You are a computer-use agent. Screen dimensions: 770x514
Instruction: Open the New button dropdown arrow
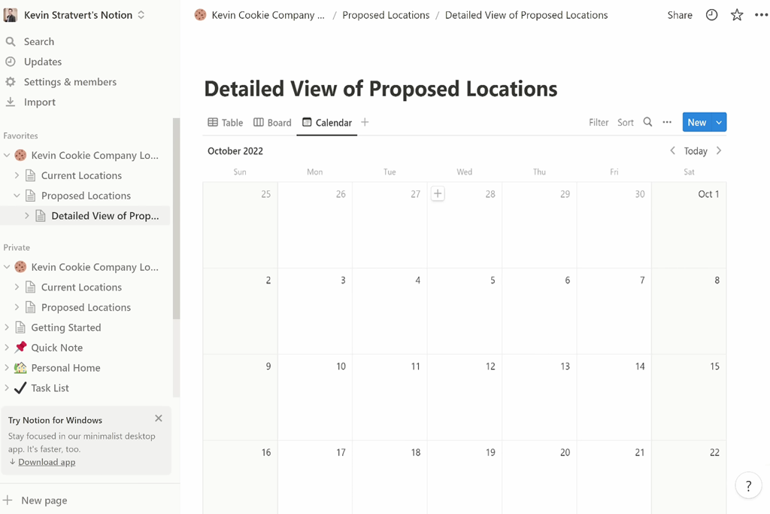[719, 123]
